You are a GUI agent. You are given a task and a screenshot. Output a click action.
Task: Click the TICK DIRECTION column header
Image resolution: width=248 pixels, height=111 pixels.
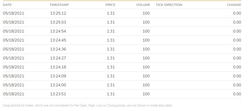[169, 5]
